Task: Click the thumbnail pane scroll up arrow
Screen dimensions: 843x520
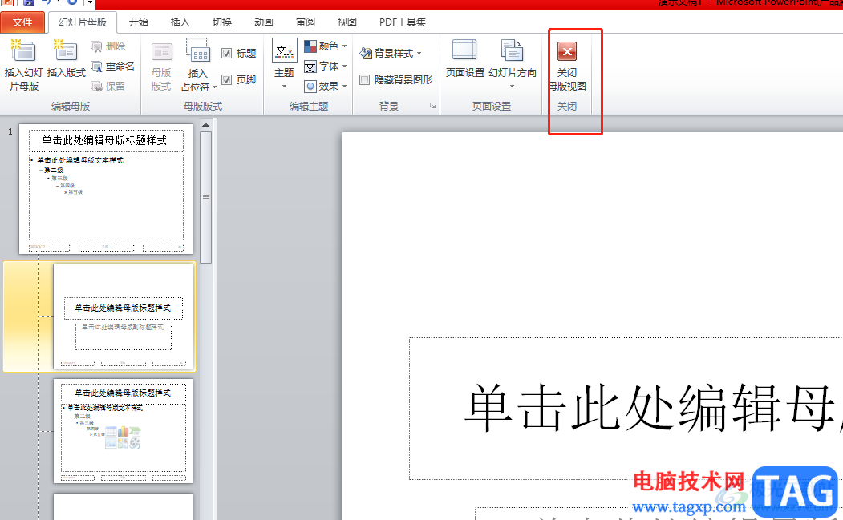Action: pyautogui.click(x=205, y=125)
